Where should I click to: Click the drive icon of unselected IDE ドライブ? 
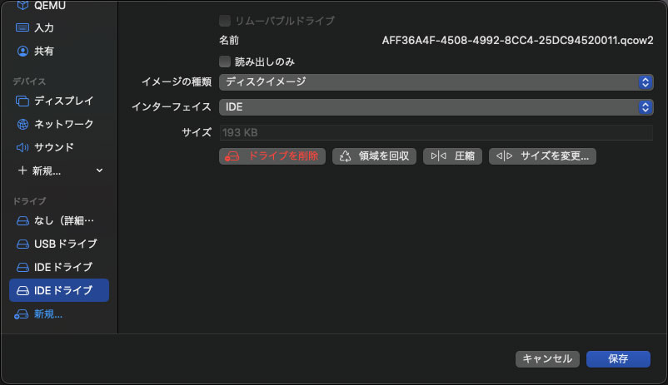click(x=22, y=267)
